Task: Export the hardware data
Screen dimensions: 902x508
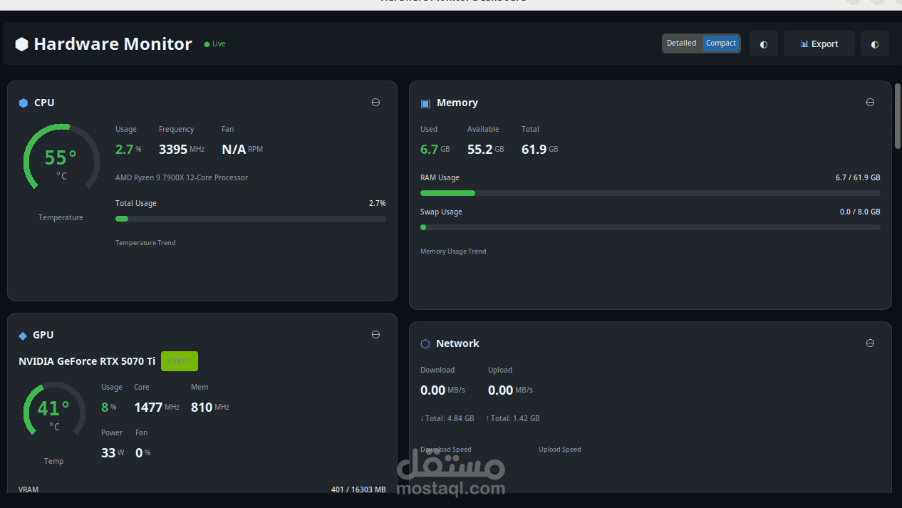Action: [x=819, y=44]
